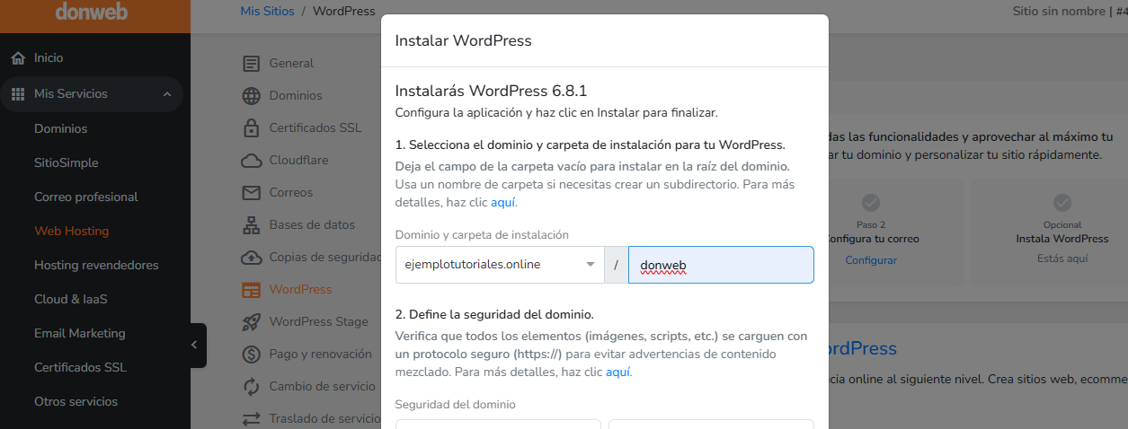Open the Correos section
1128x429 pixels.
click(291, 193)
